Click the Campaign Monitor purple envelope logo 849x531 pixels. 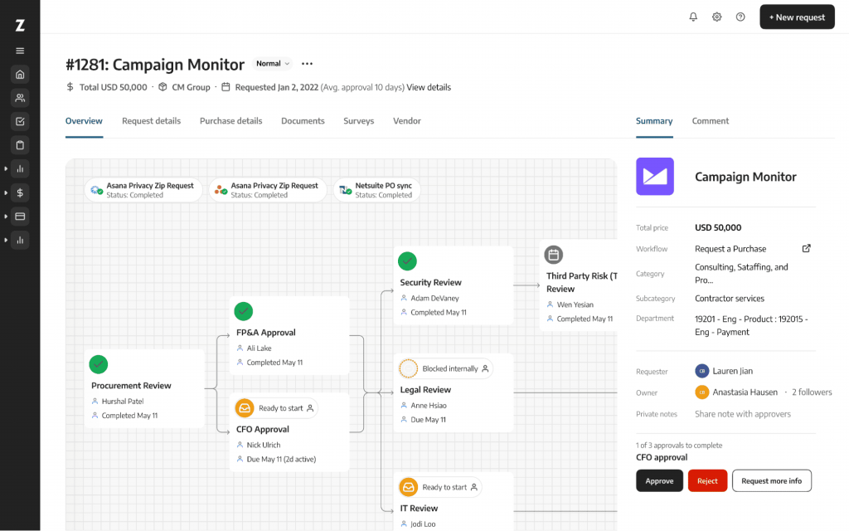(x=655, y=177)
